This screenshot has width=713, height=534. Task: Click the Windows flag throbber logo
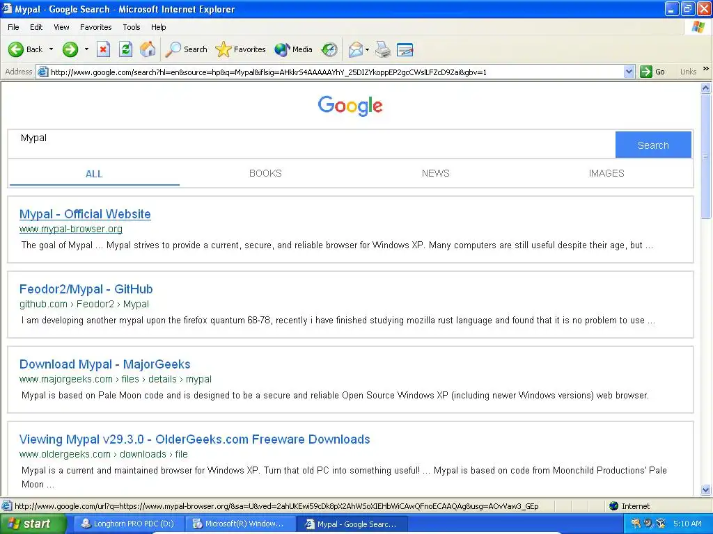coord(698,27)
